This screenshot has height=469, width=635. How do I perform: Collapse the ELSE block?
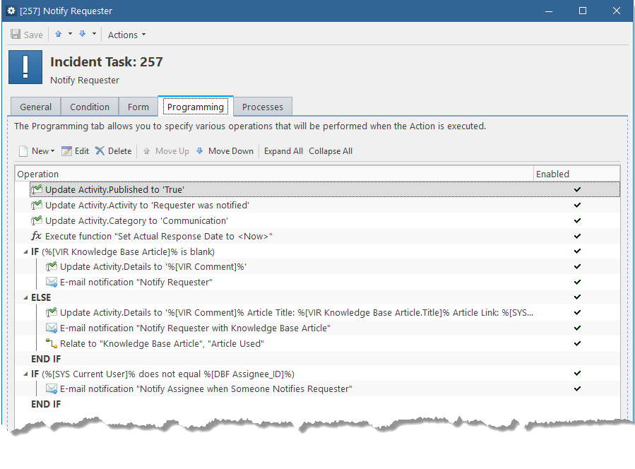[x=25, y=297]
